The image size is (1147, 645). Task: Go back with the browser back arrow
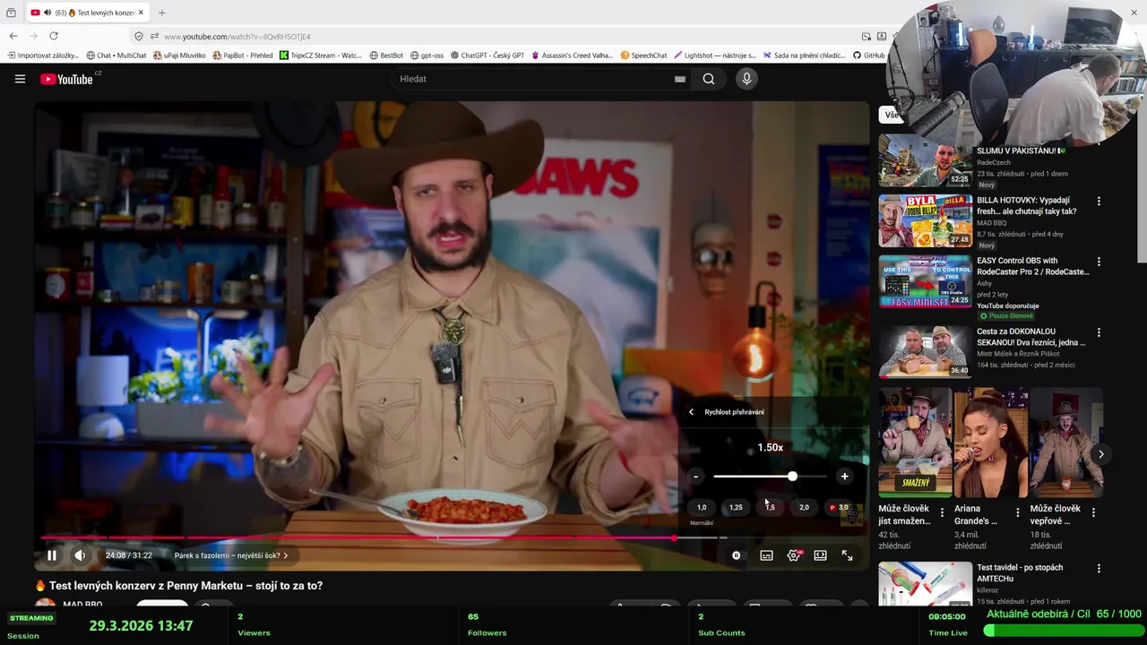coord(13,36)
